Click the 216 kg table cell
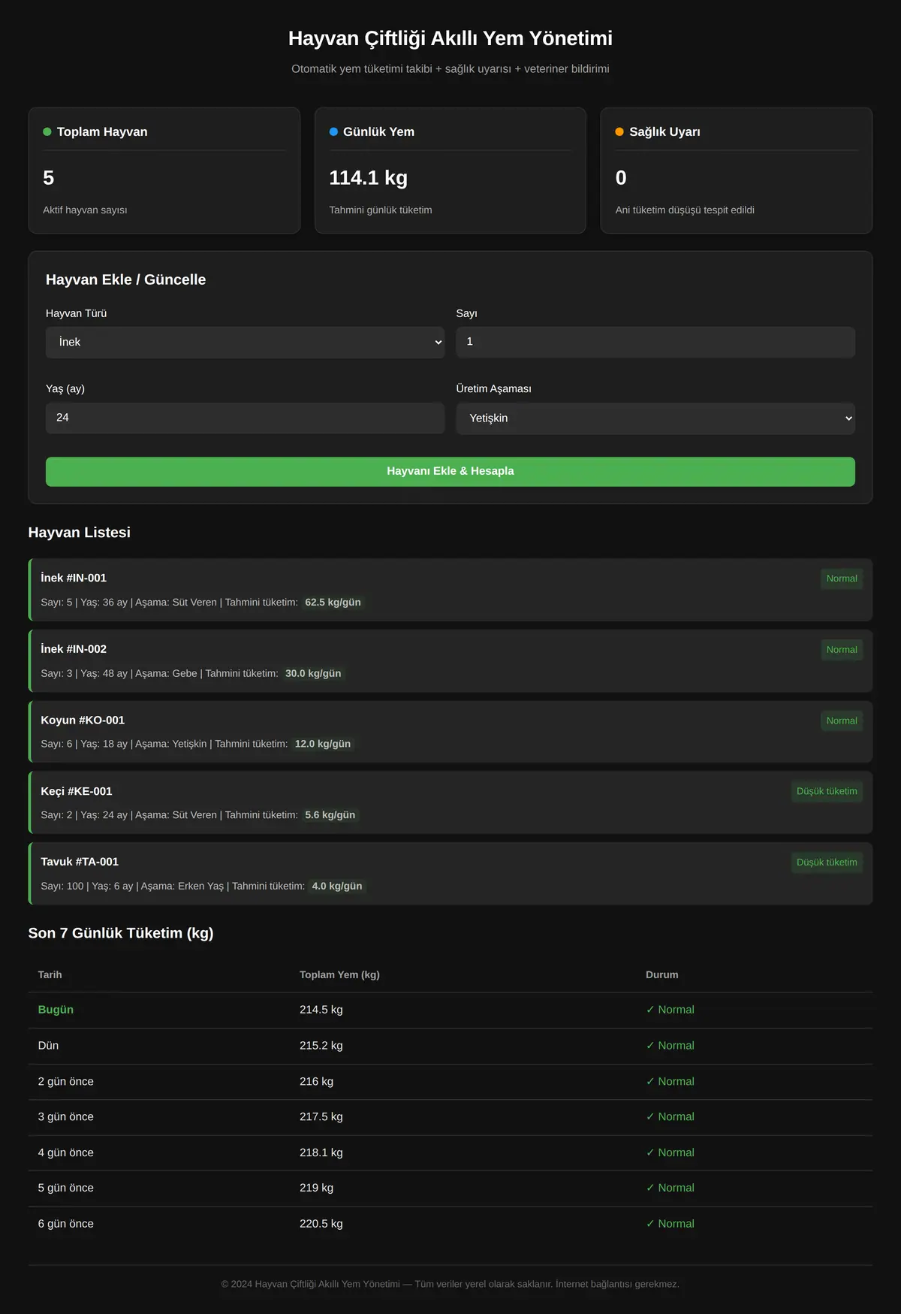Image resolution: width=901 pixels, height=1314 pixels. 317,1082
